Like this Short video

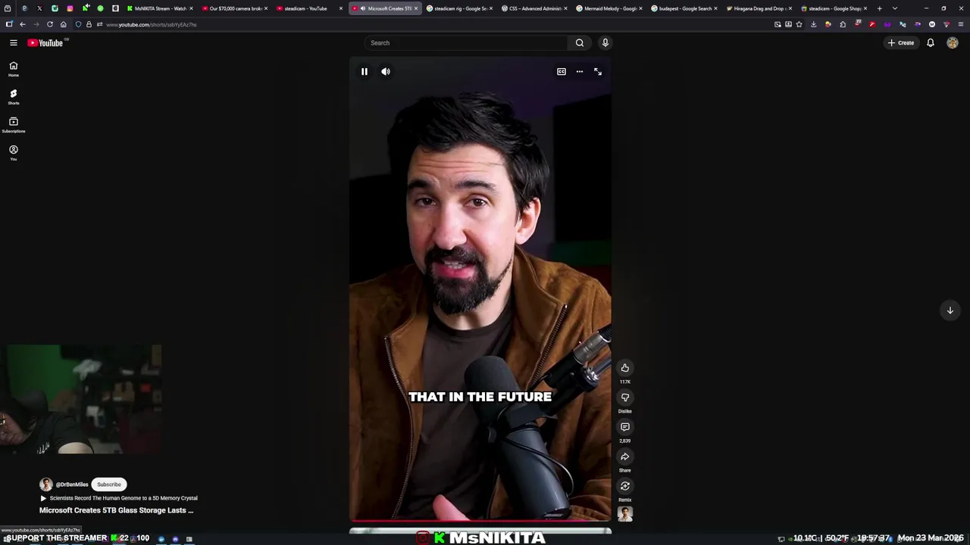point(625,368)
